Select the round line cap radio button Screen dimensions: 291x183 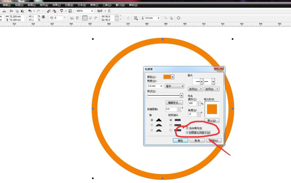coord(171,125)
